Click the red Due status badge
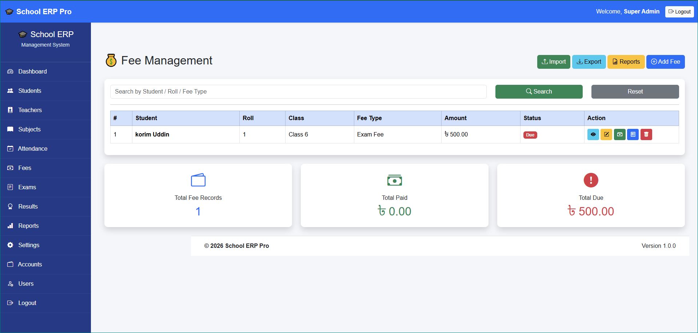 [x=530, y=135]
